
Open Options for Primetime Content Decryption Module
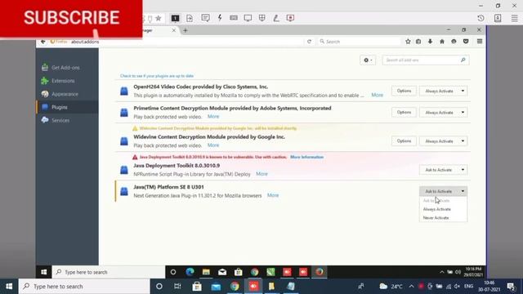click(404, 113)
